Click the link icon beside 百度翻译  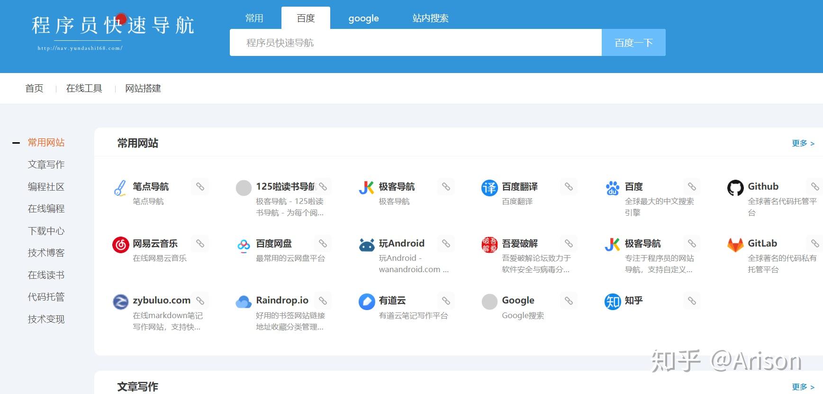pos(569,186)
